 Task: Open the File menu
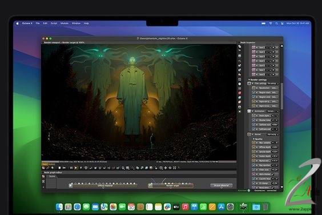(38, 23)
